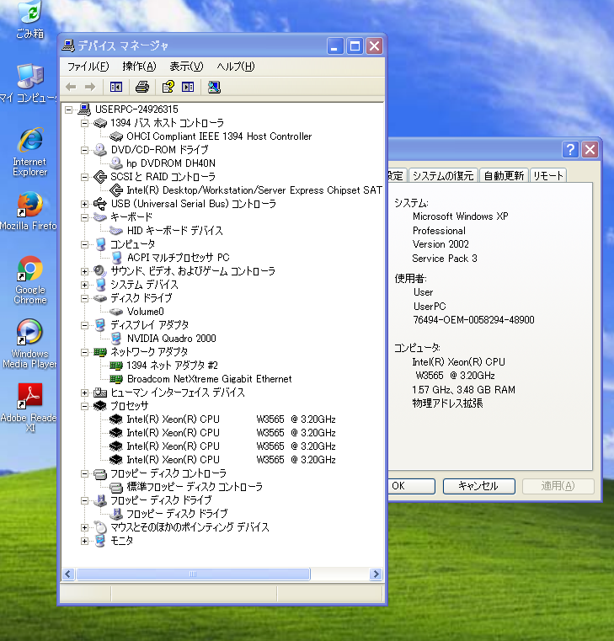Select the last Intel Xeon CPU entry
614x641 pixels.
(x=231, y=460)
